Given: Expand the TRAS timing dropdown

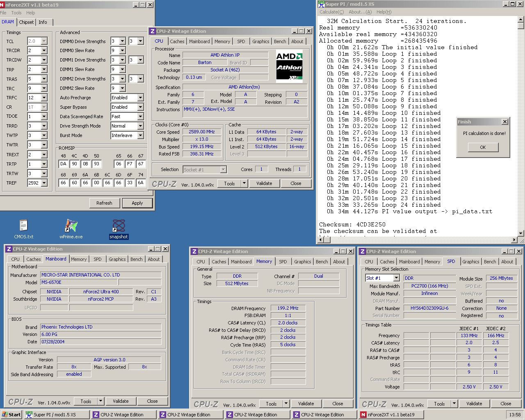Looking at the screenshot, I should click(x=44, y=79).
